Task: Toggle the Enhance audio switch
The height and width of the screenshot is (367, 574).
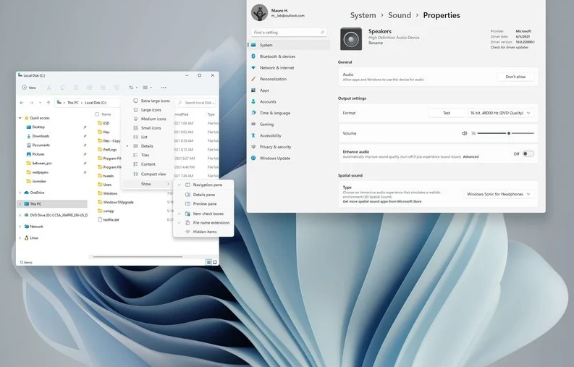Action: [528, 154]
